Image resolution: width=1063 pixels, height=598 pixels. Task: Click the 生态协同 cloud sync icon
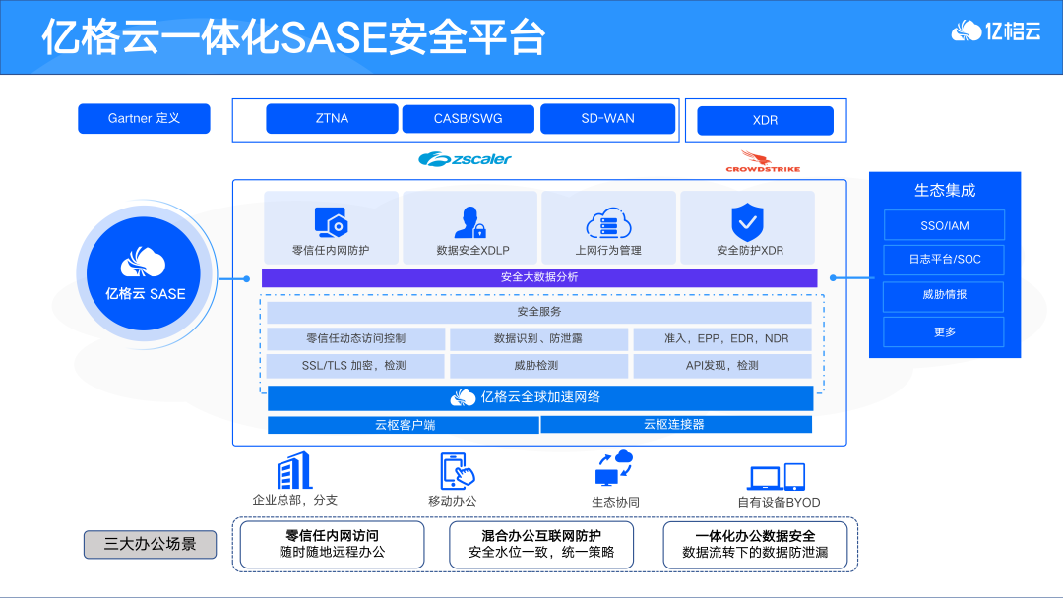(613, 468)
